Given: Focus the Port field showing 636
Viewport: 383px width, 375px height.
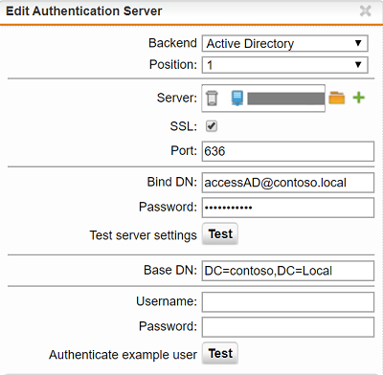Looking at the screenshot, I should click(x=288, y=151).
